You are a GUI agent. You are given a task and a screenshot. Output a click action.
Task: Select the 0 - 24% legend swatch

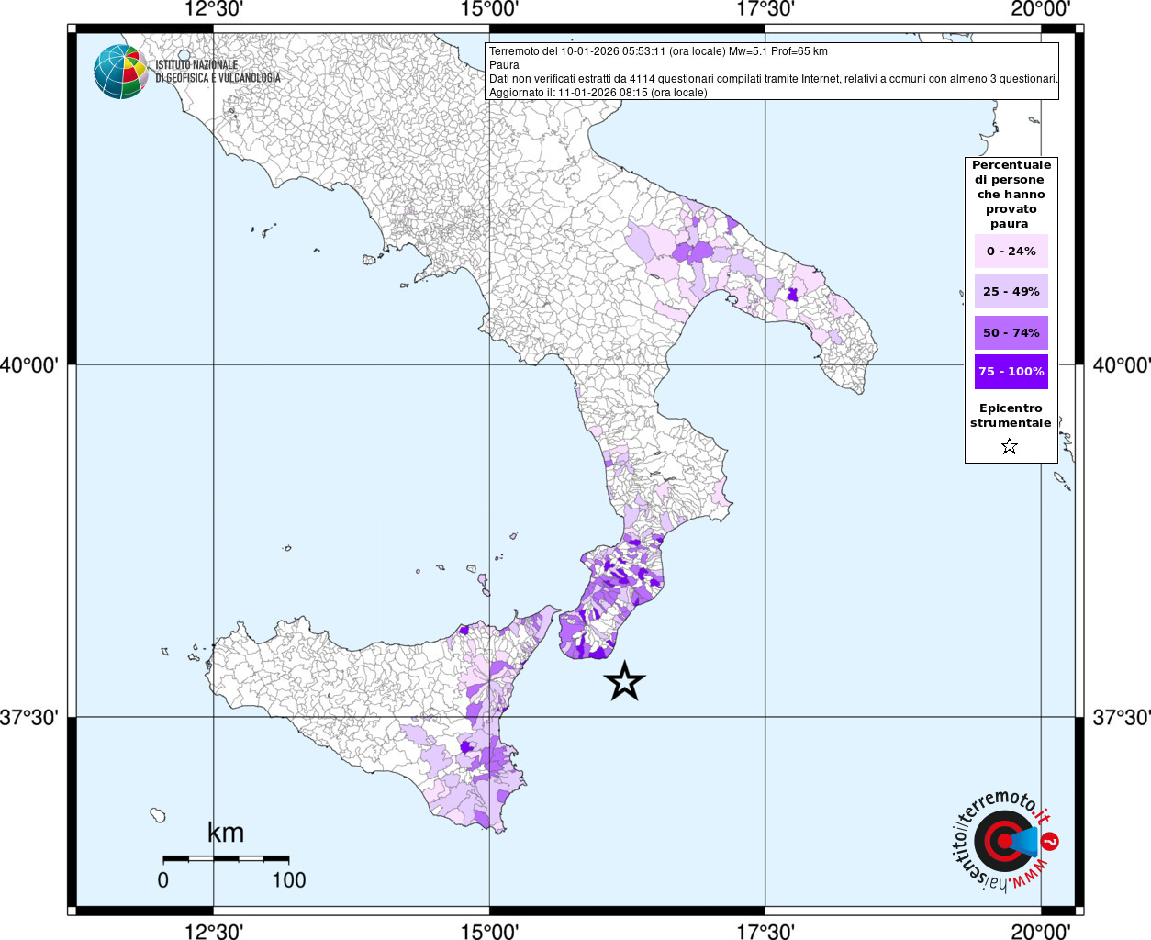(1011, 251)
